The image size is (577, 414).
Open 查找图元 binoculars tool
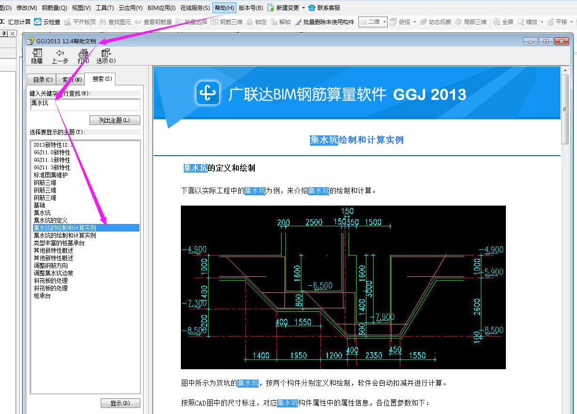115,22
